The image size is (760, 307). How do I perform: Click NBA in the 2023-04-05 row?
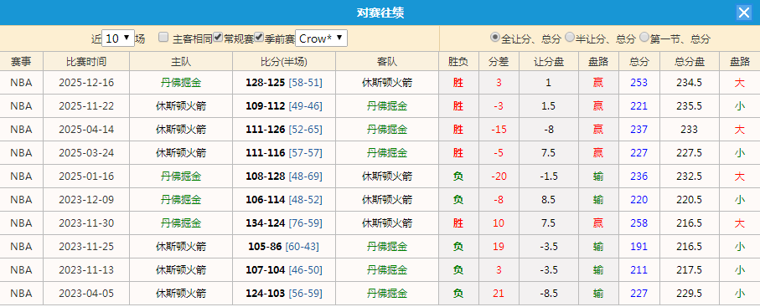[x=21, y=294]
